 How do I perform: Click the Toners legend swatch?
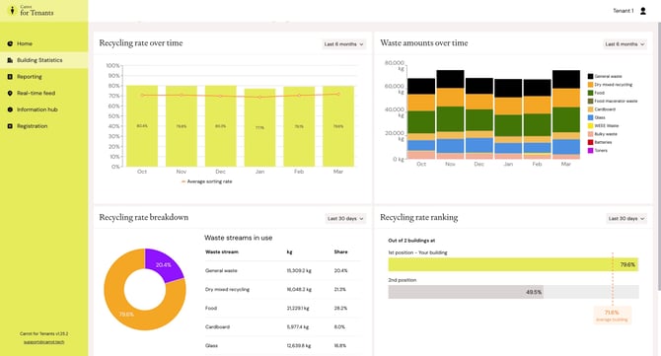591,151
